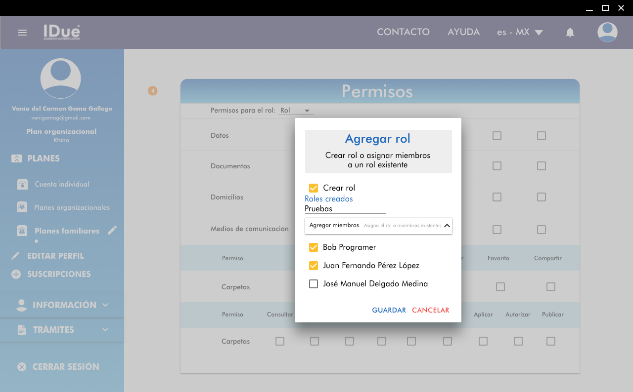
Task: Click the Cerrar Sesión X icon
Action: (x=22, y=367)
